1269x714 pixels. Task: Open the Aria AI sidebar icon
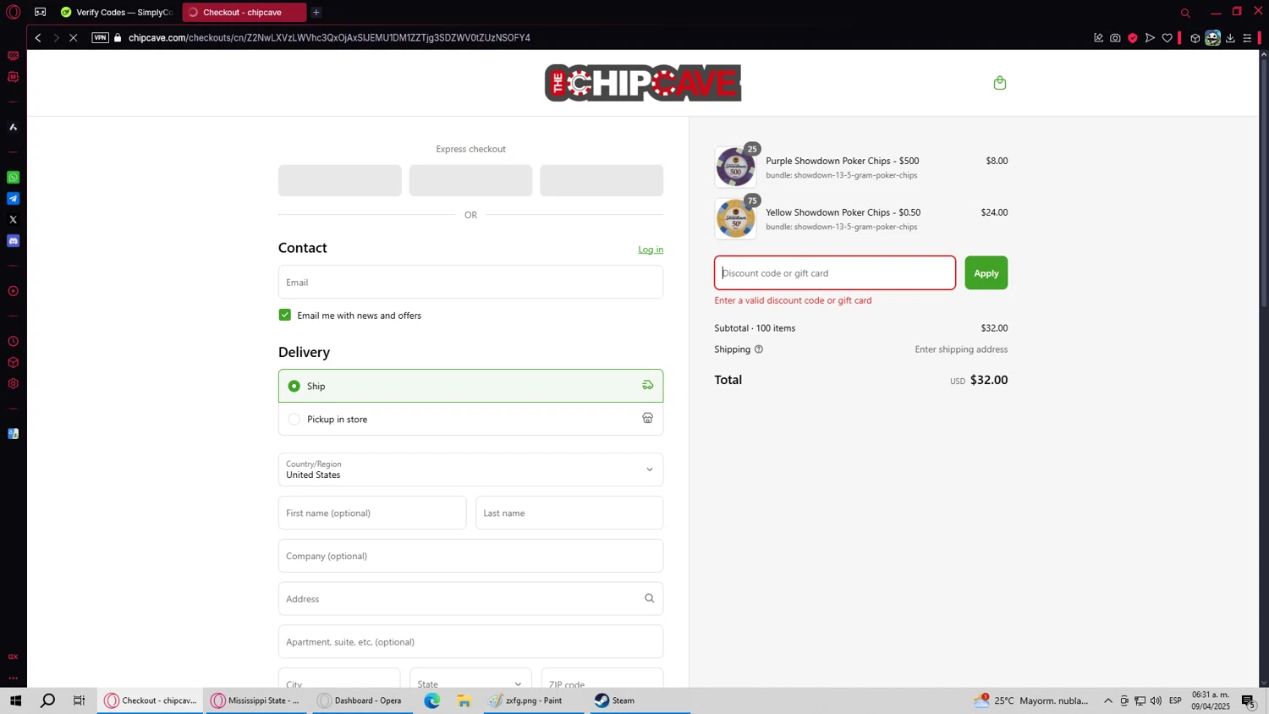pyautogui.click(x=13, y=127)
